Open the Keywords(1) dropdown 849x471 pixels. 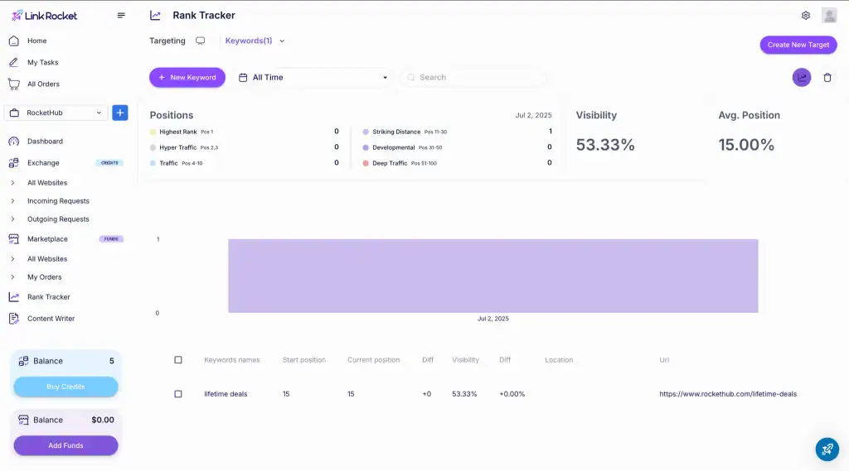tap(255, 41)
